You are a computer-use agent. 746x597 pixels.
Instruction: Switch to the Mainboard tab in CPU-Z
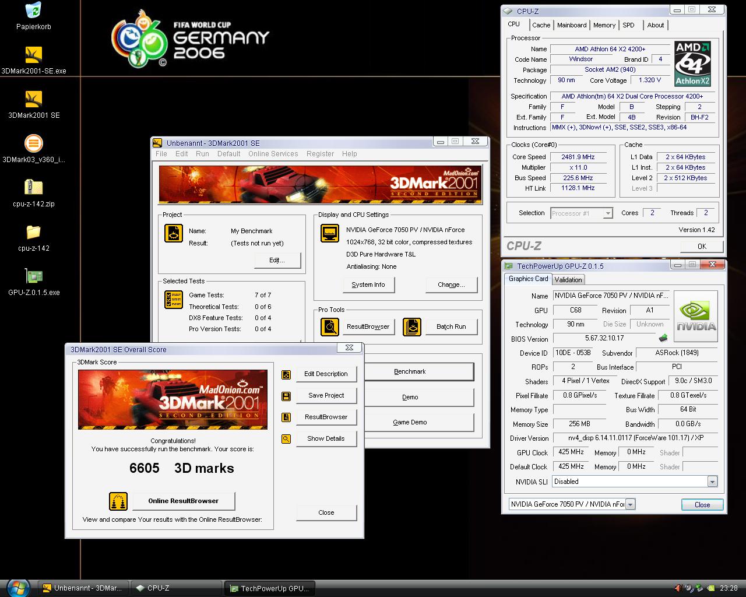click(x=572, y=25)
